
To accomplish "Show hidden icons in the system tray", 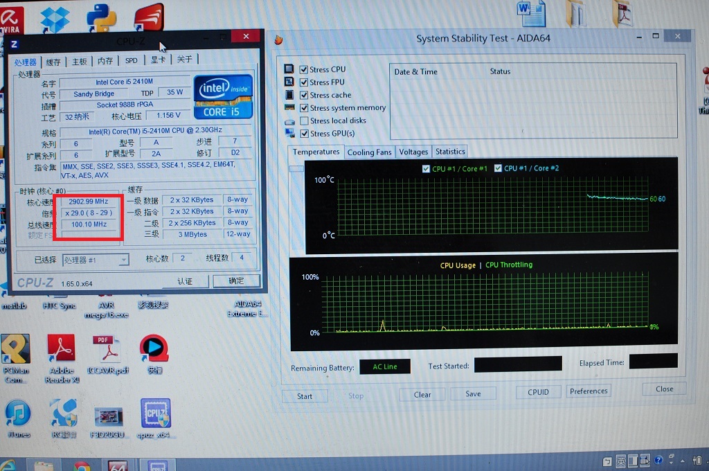I will [683, 461].
